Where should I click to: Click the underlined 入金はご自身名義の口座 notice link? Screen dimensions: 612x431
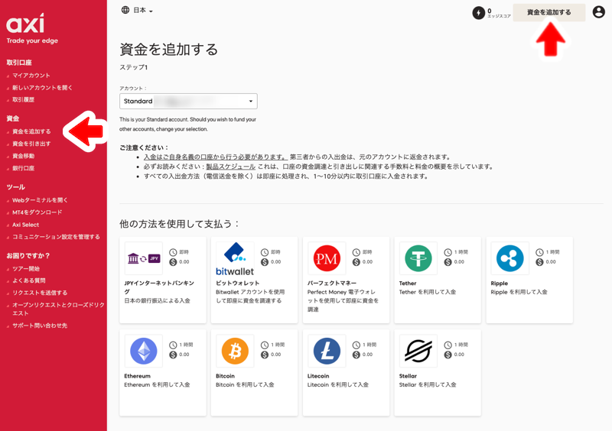[216, 157]
